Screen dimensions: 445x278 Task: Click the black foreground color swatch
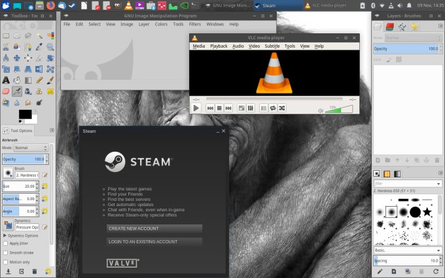pos(25,114)
